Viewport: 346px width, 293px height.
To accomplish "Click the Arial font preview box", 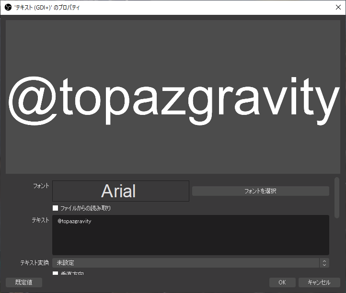I will (x=121, y=191).
